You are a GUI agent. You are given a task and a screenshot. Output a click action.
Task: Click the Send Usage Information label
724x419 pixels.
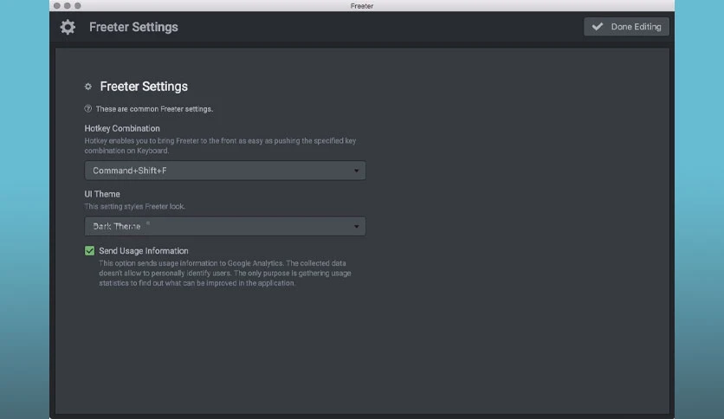coord(144,250)
